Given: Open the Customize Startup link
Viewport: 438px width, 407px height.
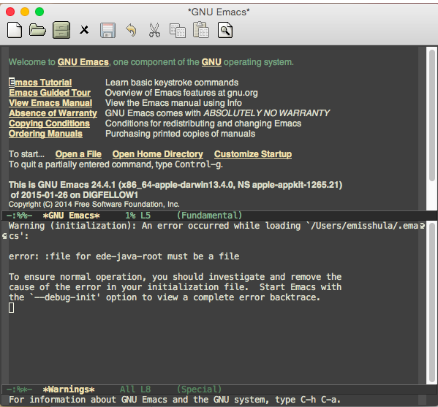Looking at the screenshot, I should tap(253, 154).
